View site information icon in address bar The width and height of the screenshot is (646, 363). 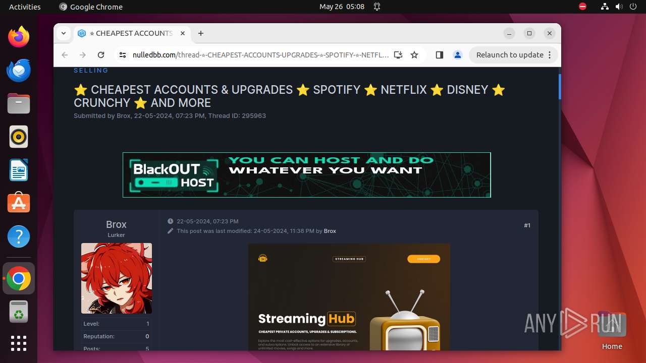coord(122,55)
